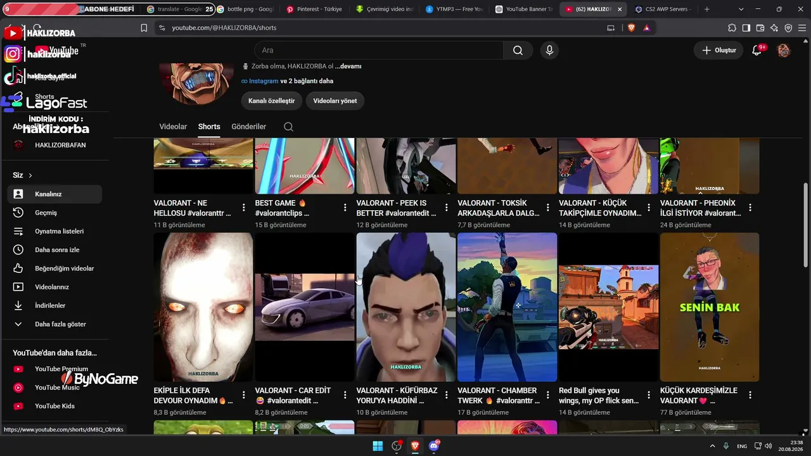Open Discord from the taskbar
Screen dimensions: 811x456
434,446
